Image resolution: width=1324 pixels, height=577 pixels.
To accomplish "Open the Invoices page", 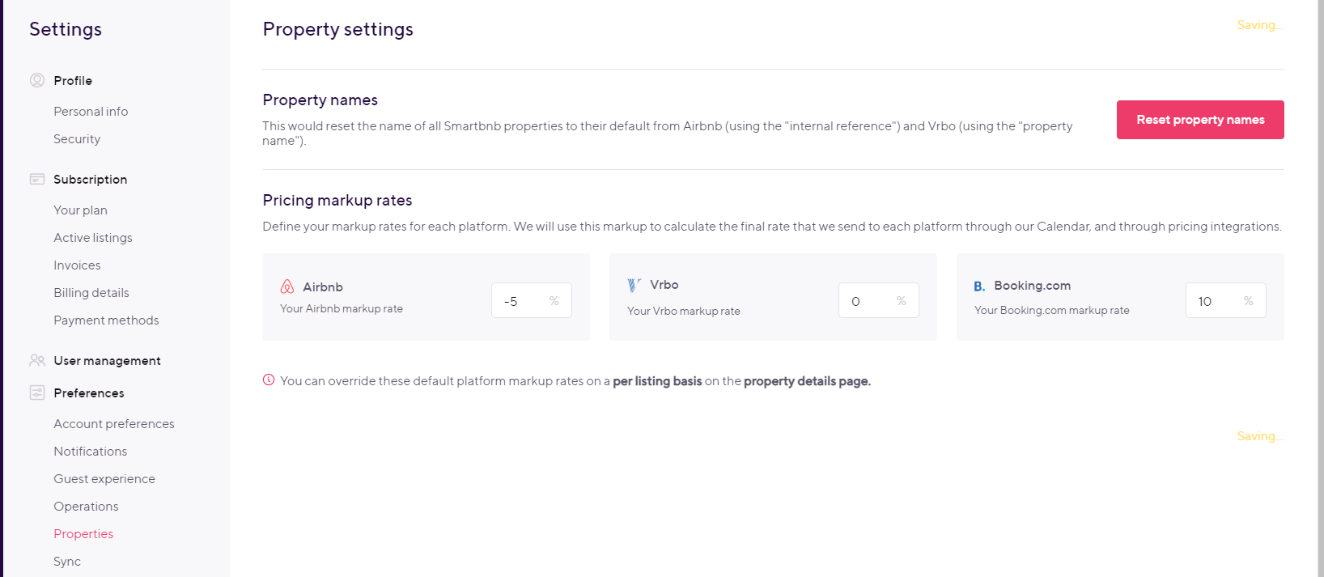I will point(77,265).
